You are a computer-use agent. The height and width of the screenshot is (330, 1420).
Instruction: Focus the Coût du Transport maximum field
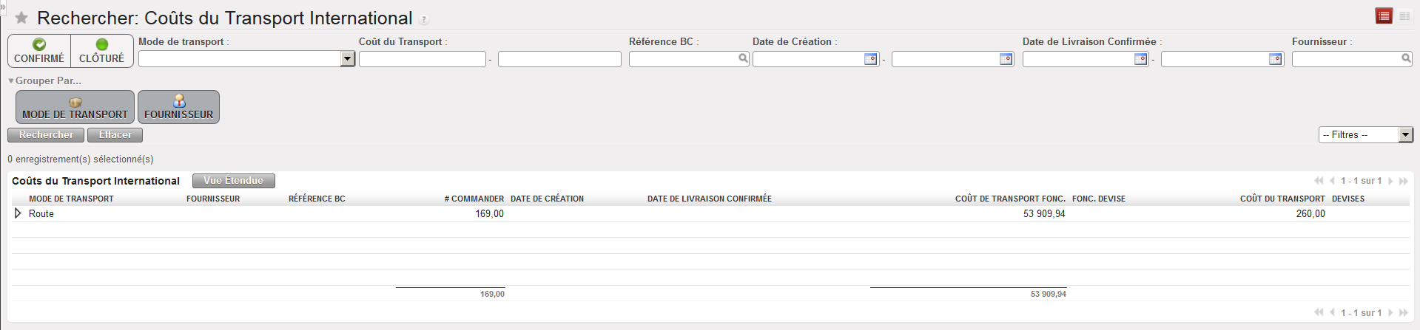pos(559,59)
